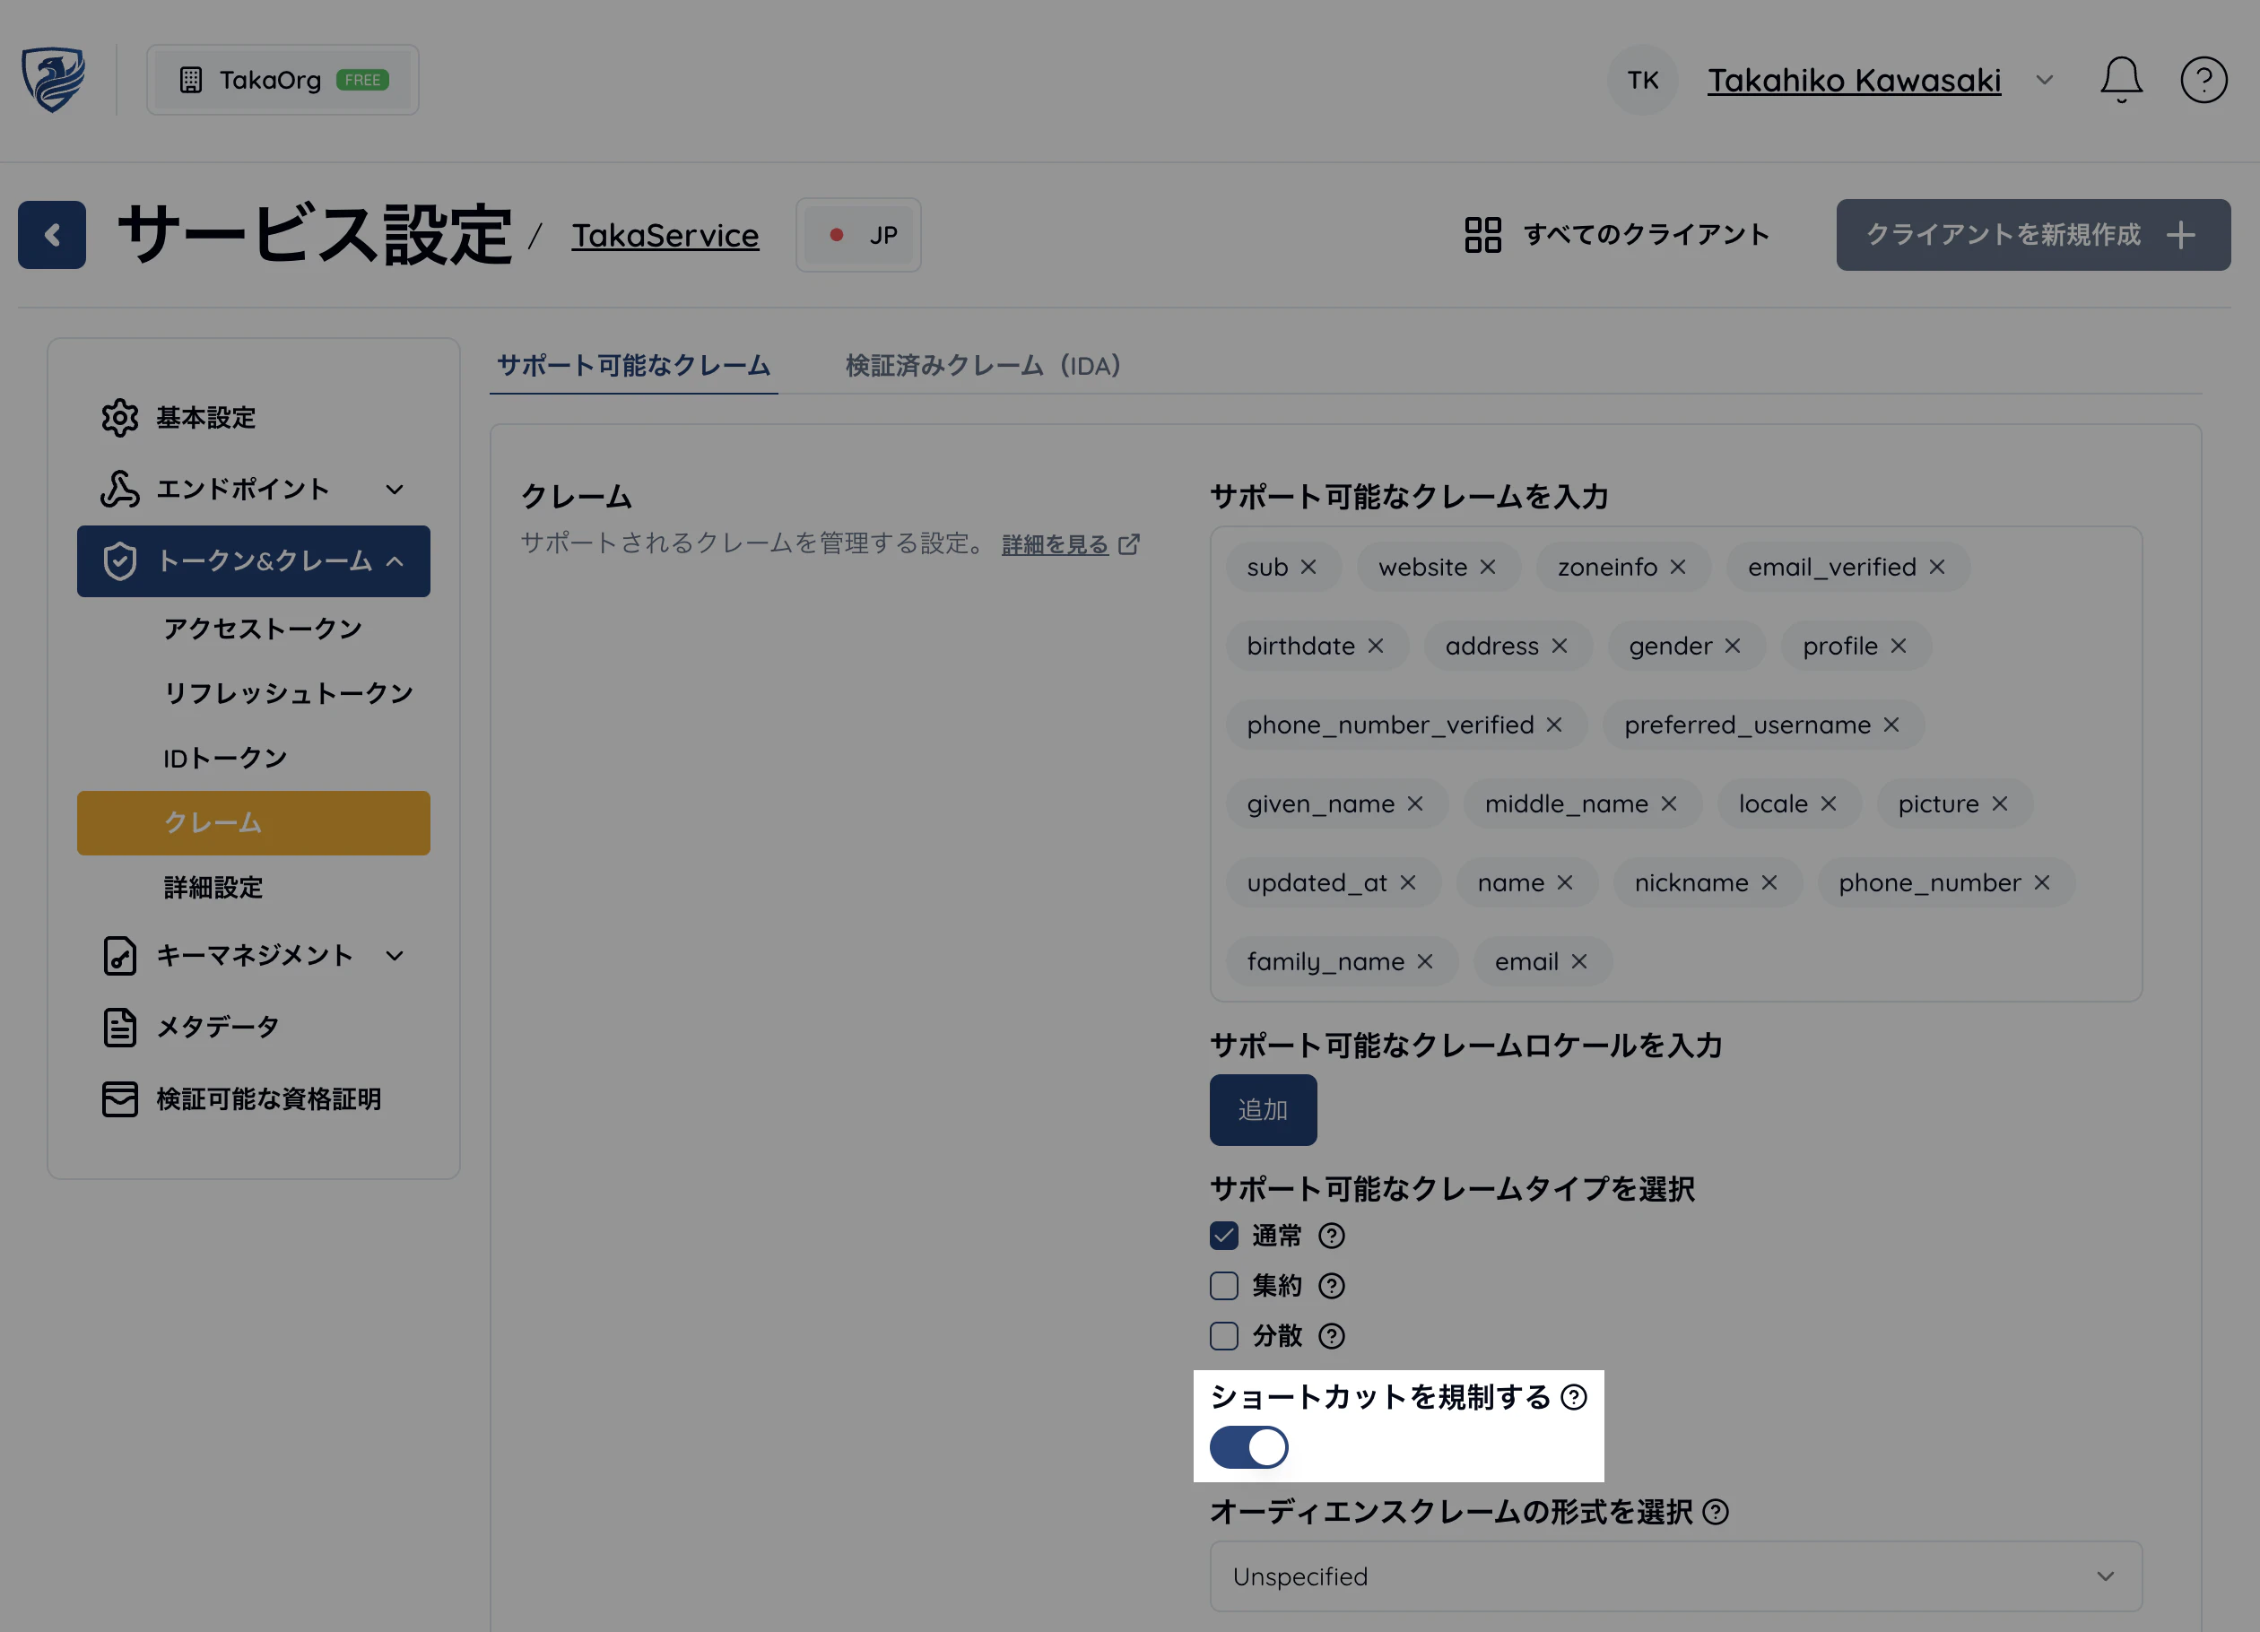Click the 検証可能な資格証明 sidebar icon
This screenshot has height=1632, width=2260.
119,1099
